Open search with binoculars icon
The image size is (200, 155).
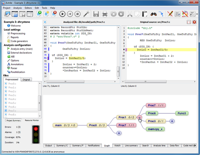pos(154,14)
